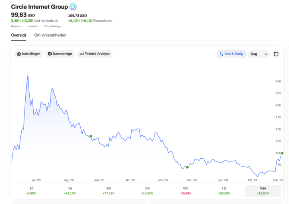
Task: Click the 'Formarkedet' label
Action: pos(103,20)
